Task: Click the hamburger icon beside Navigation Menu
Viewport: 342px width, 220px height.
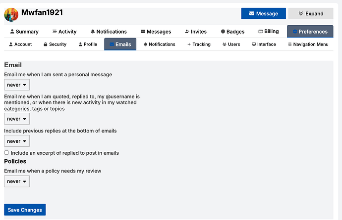Action: [289, 44]
